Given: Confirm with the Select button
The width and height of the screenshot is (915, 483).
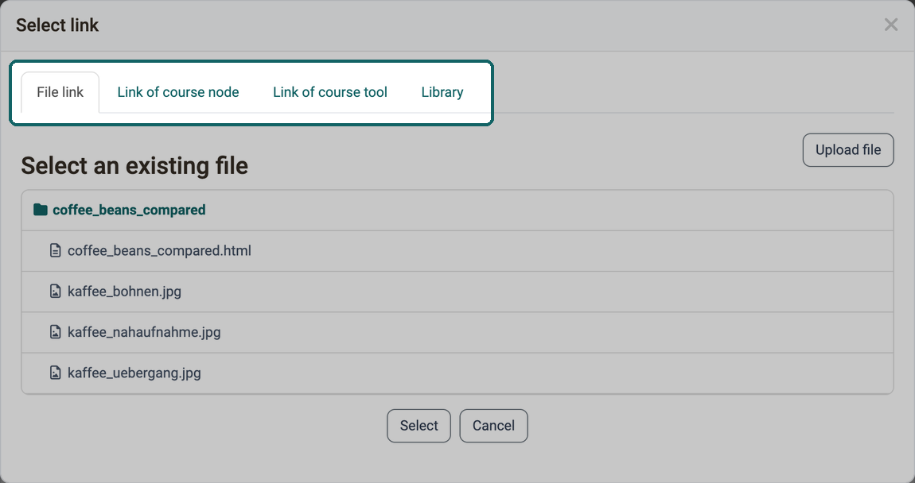Looking at the screenshot, I should tap(419, 425).
